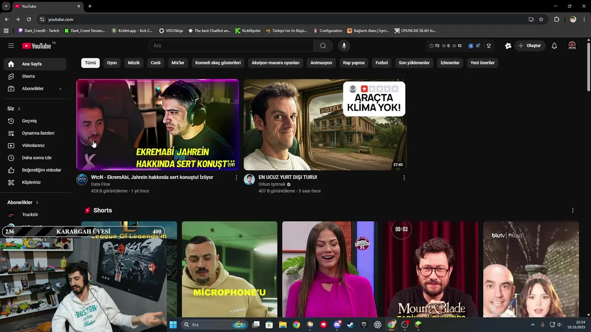Reload the page in Chrome

point(29,19)
